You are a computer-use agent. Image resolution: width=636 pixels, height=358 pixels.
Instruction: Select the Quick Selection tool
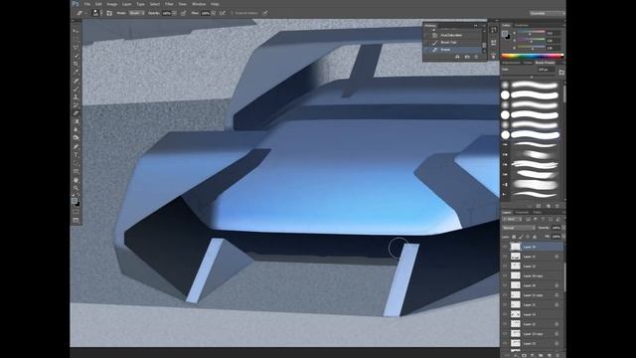coord(76,56)
